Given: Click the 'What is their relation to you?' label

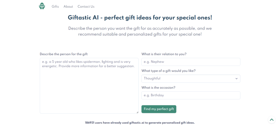Looking at the screenshot, I should [x=164, y=54].
